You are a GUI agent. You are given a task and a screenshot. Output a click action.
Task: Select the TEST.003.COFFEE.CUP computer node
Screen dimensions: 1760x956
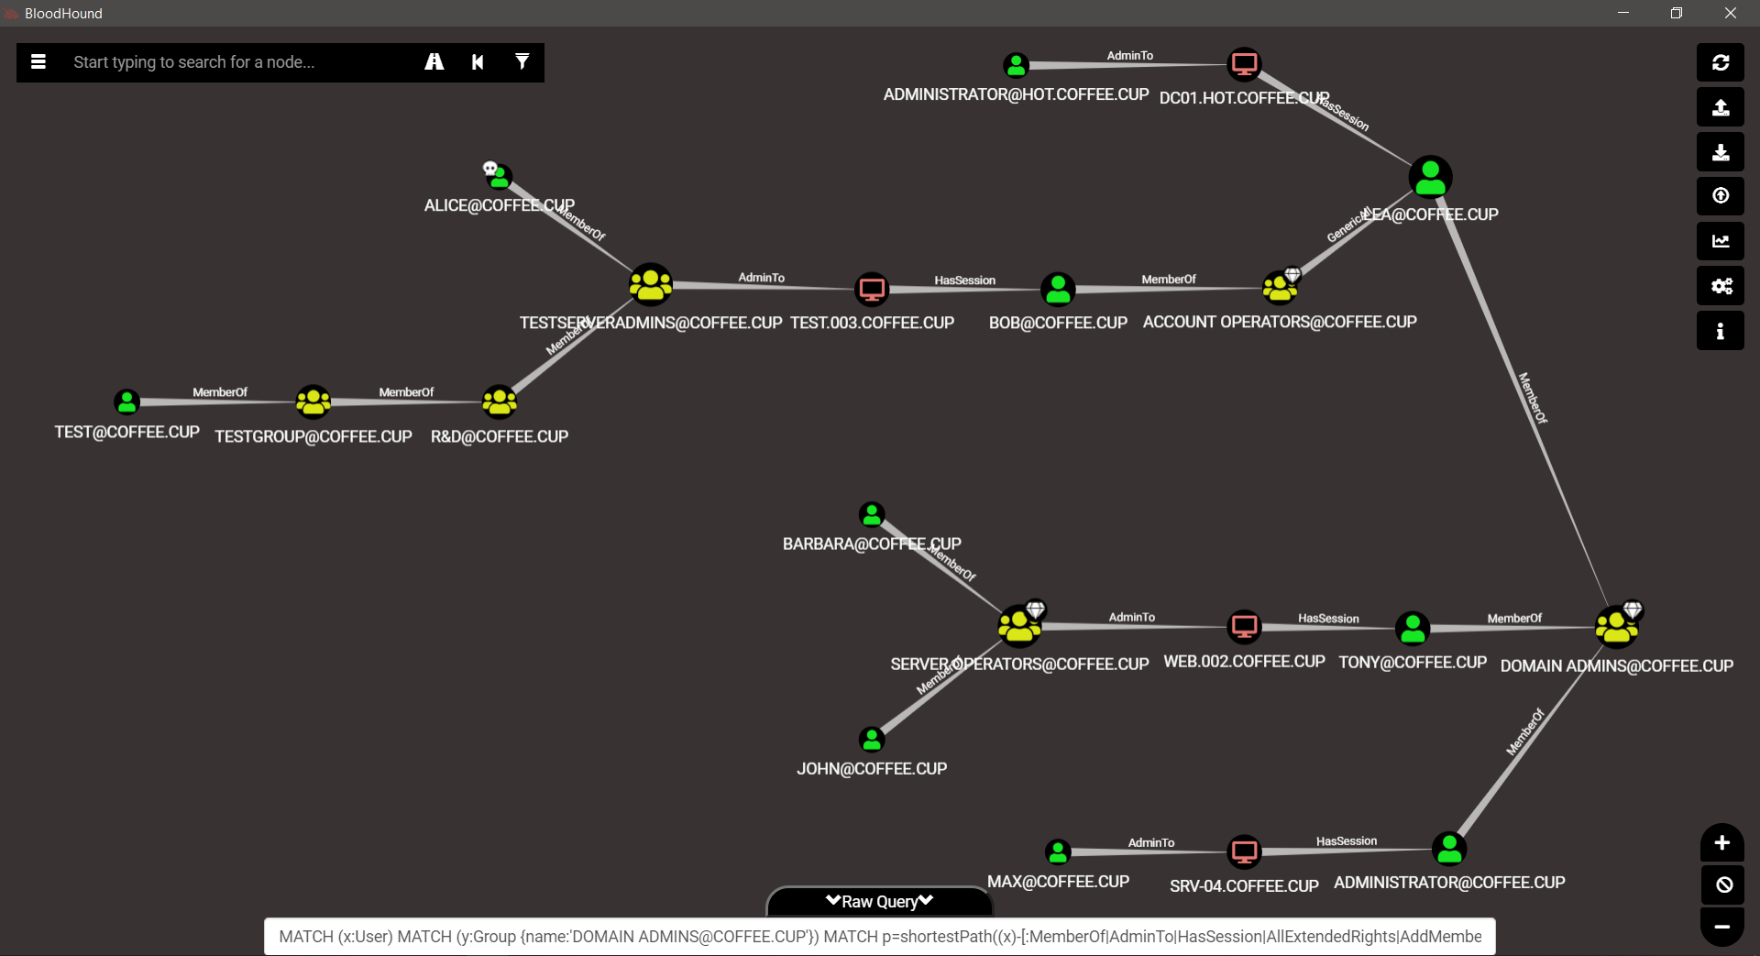click(x=872, y=289)
